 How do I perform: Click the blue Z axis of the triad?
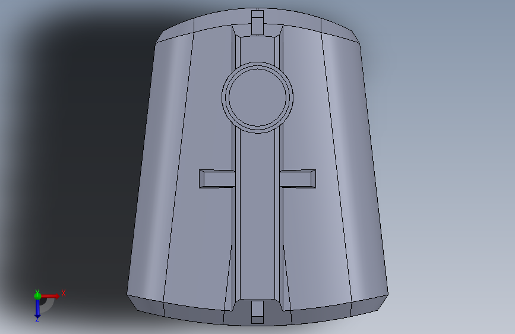(x=37, y=309)
